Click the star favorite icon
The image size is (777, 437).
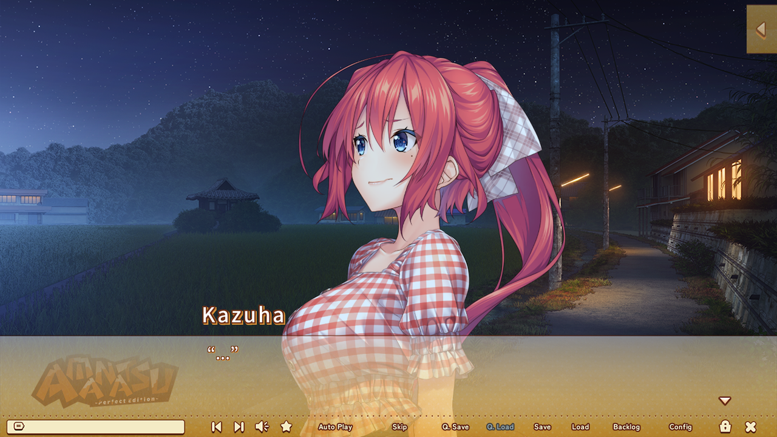[x=287, y=427]
